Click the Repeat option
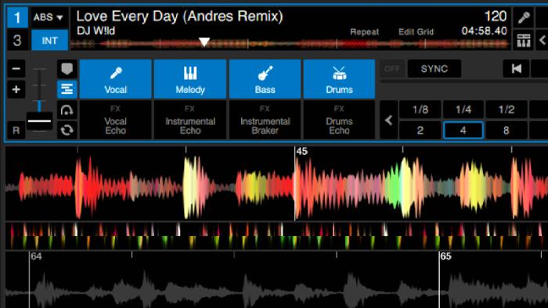548x308 pixels. pos(365,32)
